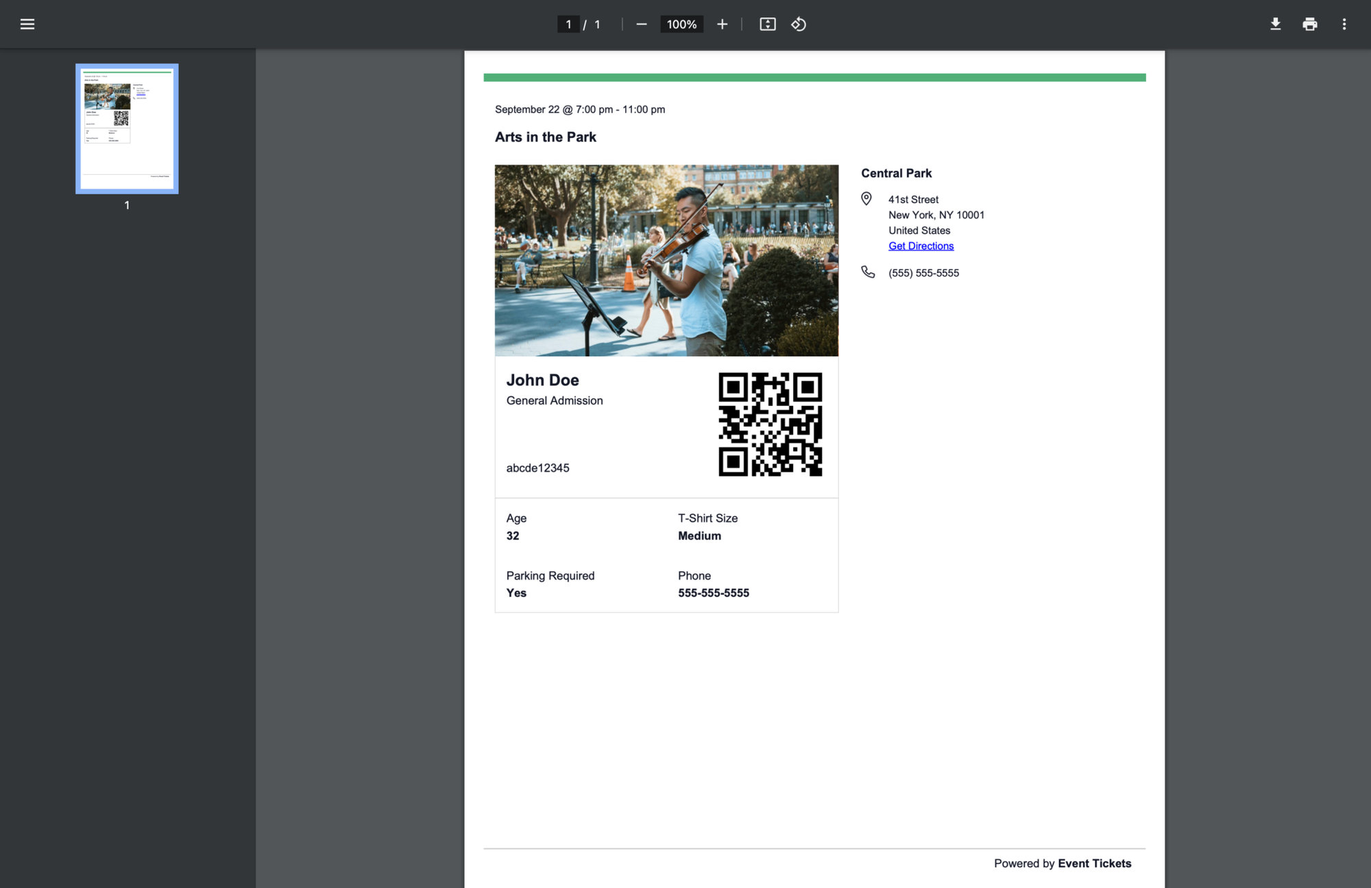Viewport: 1371px width, 888px height.
Task: Open the print dialog
Action: click(1309, 24)
